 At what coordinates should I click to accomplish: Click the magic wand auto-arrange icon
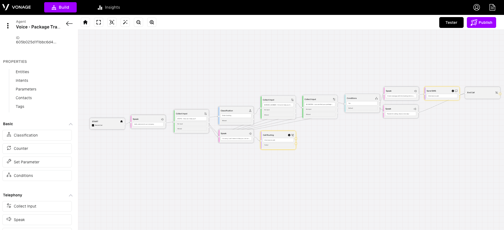click(125, 22)
